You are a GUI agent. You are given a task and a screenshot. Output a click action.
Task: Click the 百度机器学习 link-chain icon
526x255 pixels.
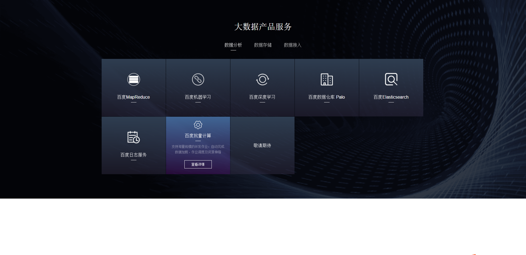click(198, 79)
